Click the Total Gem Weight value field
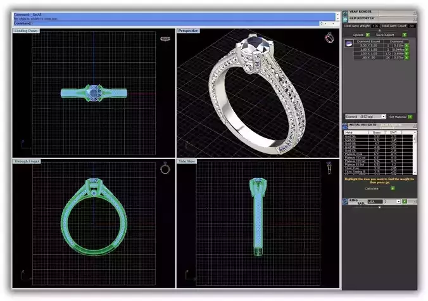This screenshot has height=301, width=428. click(375, 26)
